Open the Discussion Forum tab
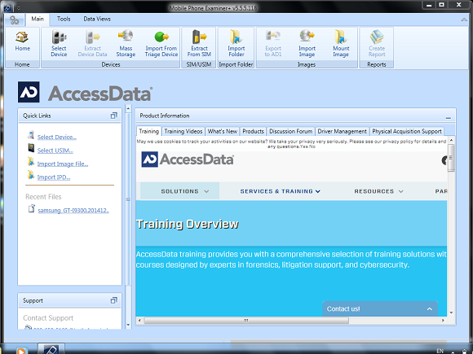 (x=290, y=131)
